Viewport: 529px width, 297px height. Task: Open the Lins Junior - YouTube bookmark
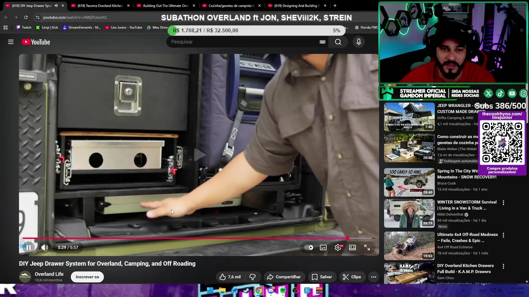point(124,28)
